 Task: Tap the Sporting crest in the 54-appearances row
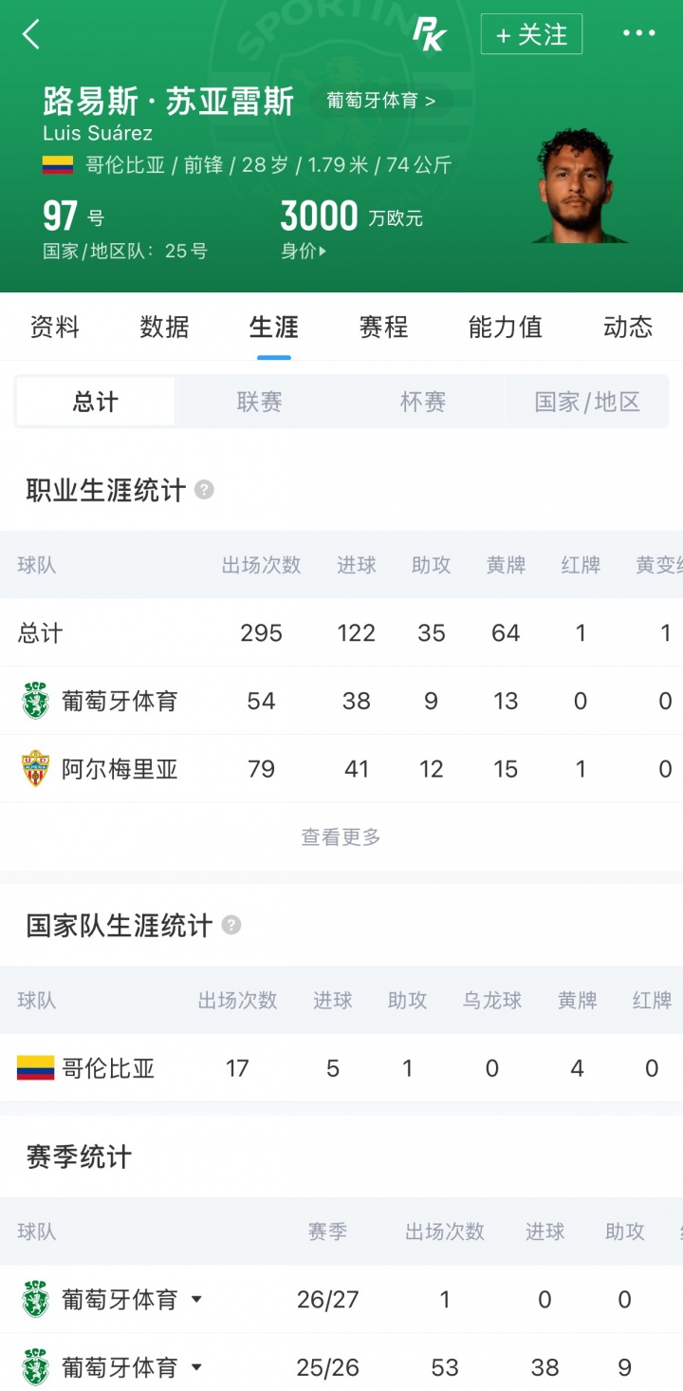35,701
